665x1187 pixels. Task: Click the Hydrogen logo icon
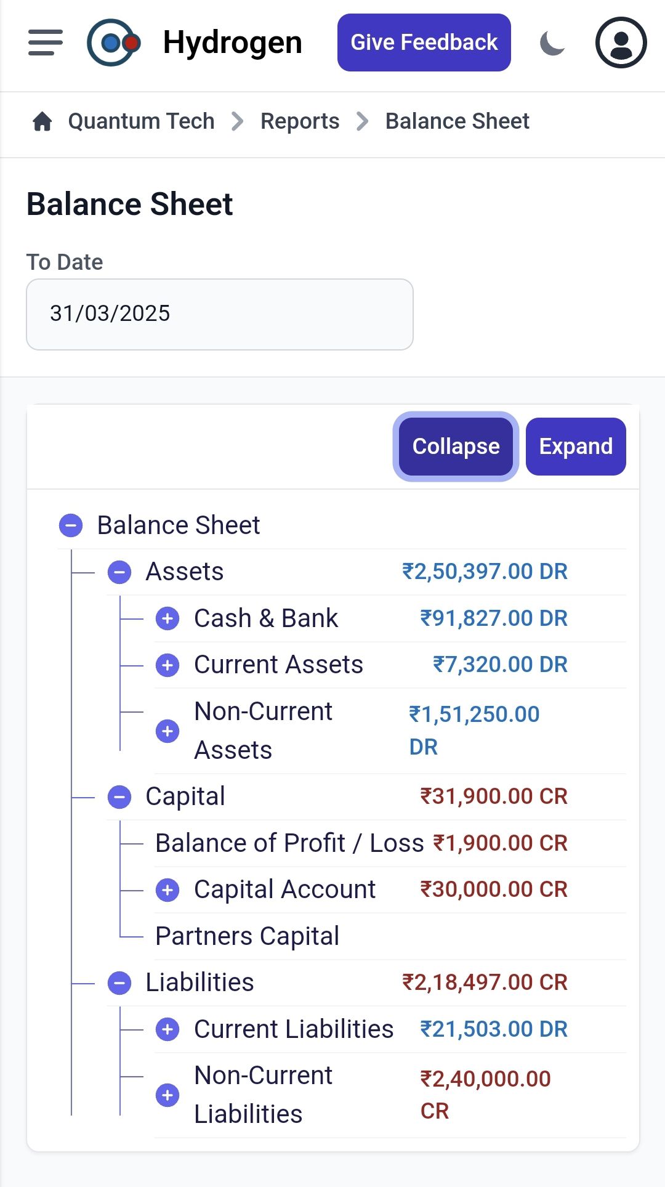click(113, 43)
